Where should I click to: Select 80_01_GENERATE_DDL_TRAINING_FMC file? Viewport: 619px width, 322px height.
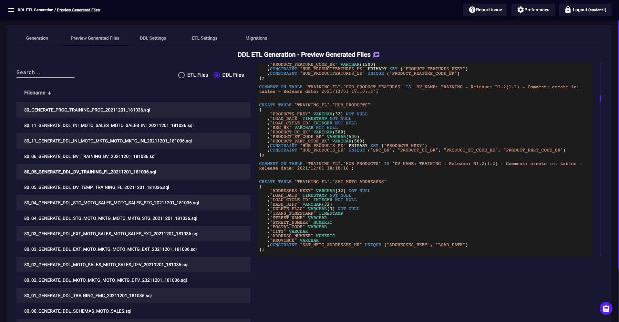tap(133, 296)
